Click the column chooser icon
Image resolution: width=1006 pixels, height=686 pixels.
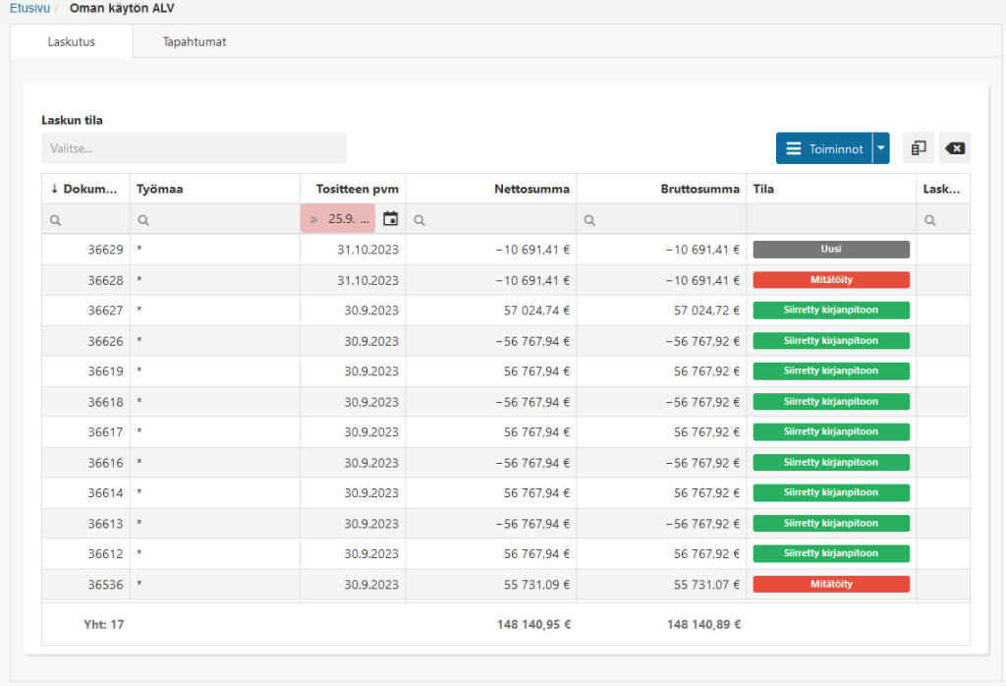[x=919, y=148]
